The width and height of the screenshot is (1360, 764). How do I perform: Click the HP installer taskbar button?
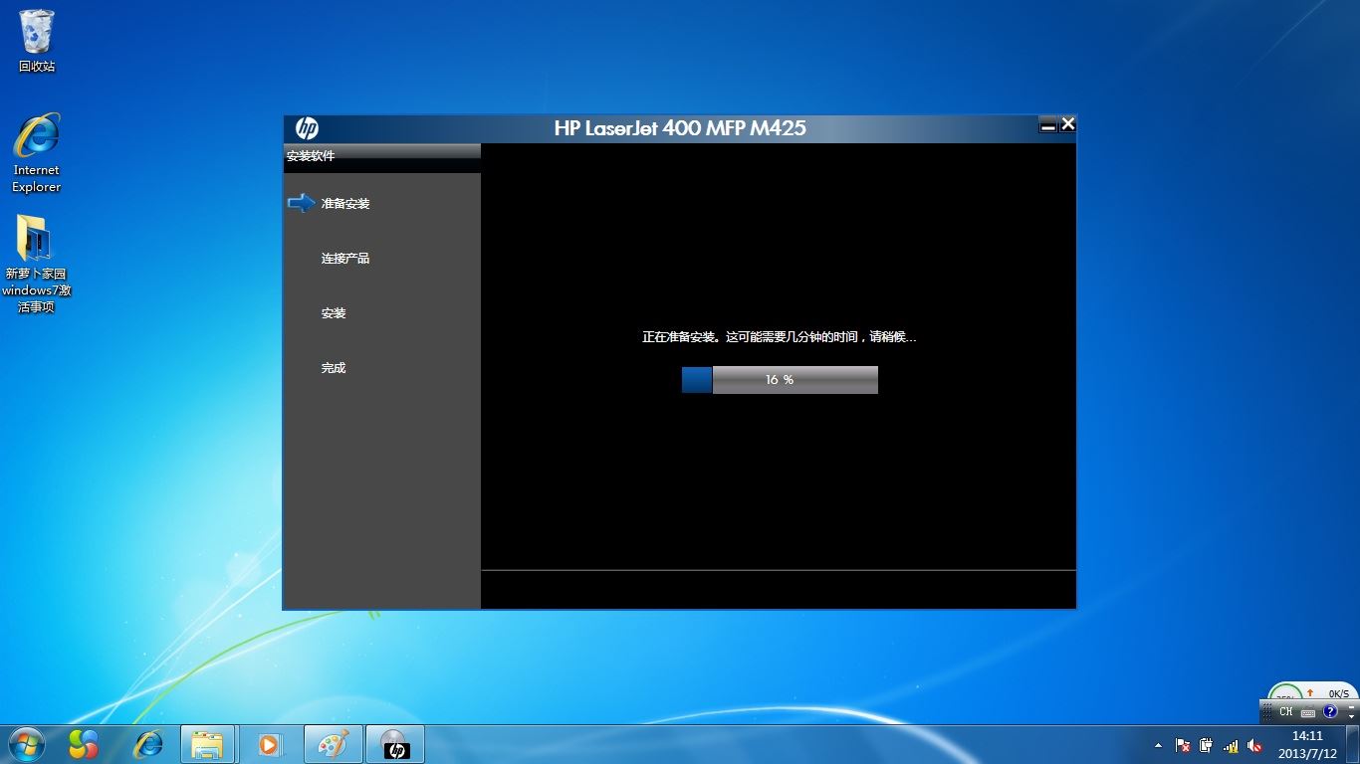[395, 744]
